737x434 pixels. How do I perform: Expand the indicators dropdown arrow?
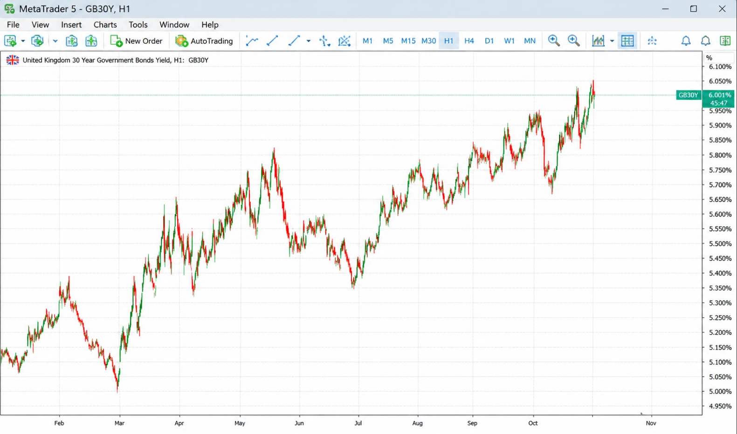tap(612, 41)
